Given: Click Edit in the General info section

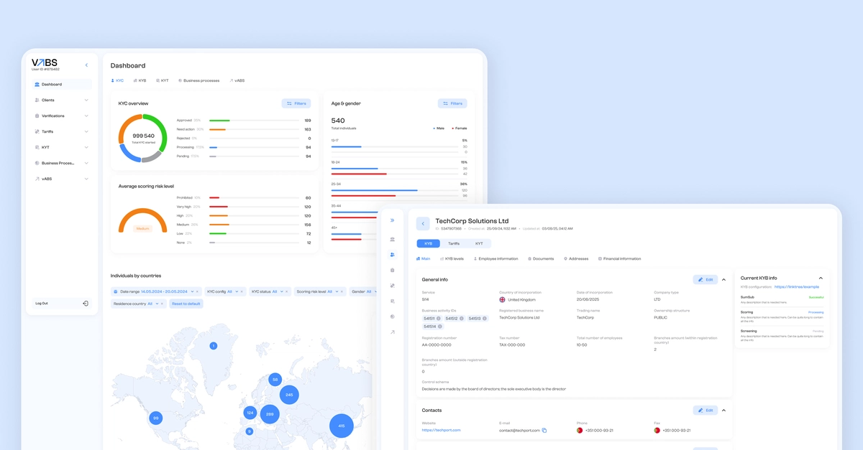Looking at the screenshot, I should tap(706, 279).
